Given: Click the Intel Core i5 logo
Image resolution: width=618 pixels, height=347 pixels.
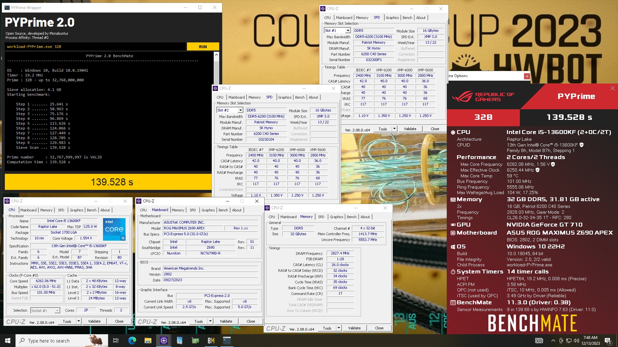Looking at the screenshot, I should pos(114,229).
